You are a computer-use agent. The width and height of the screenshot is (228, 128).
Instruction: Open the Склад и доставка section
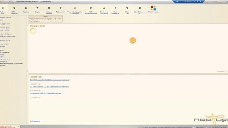49,10
